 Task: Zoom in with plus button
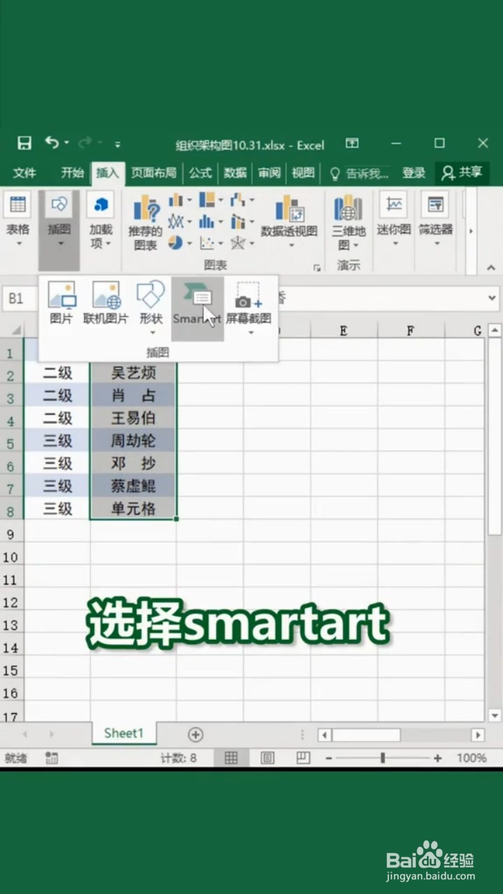(437, 758)
